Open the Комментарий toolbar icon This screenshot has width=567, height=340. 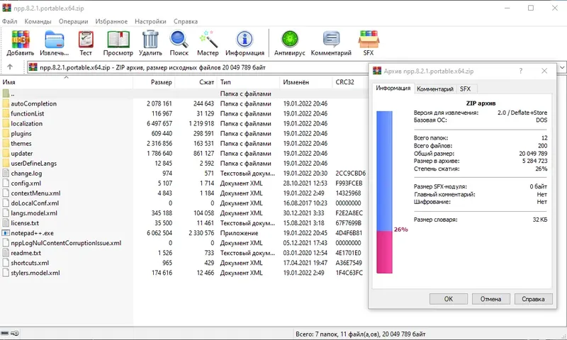click(x=331, y=40)
